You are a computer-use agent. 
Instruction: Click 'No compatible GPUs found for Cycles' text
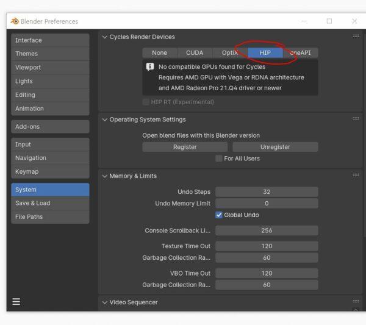pos(212,67)
